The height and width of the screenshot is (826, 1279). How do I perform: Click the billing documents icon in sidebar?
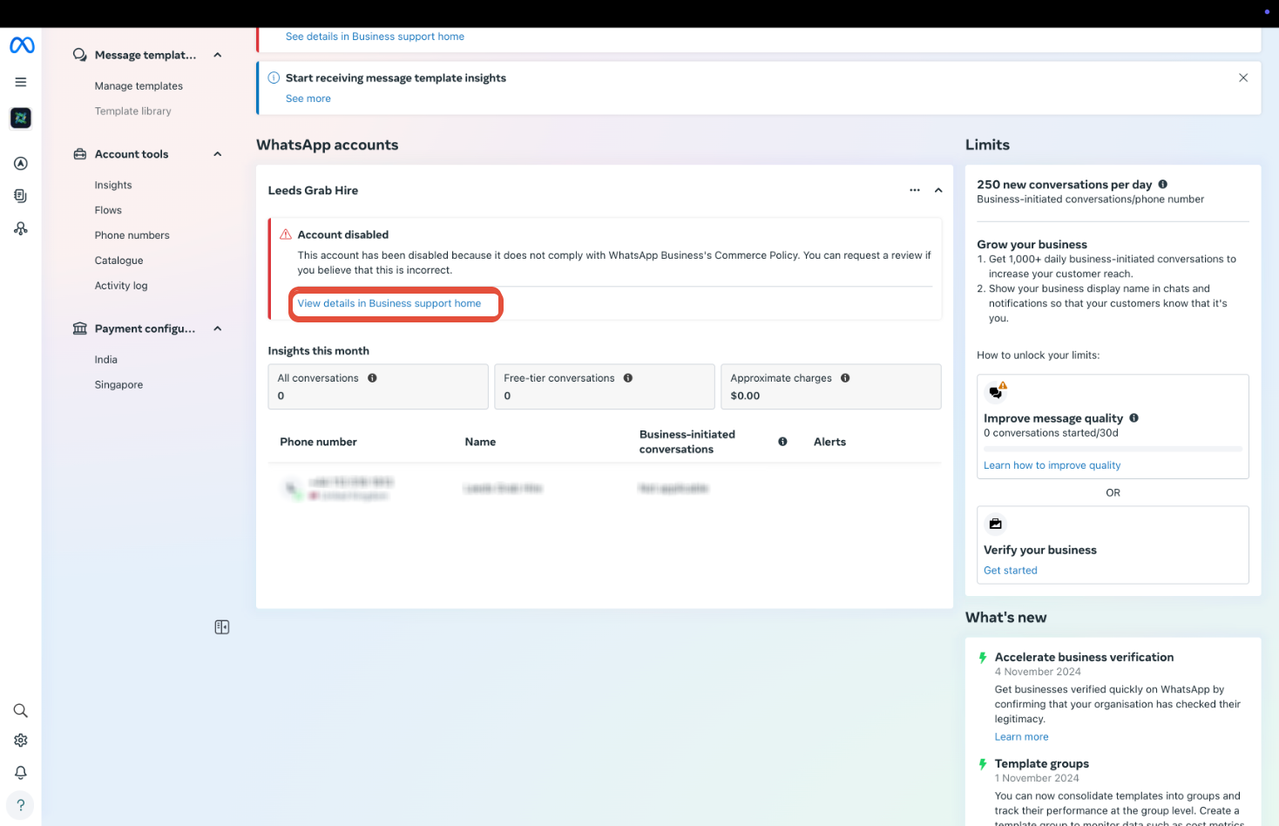[x=21, y=195]
